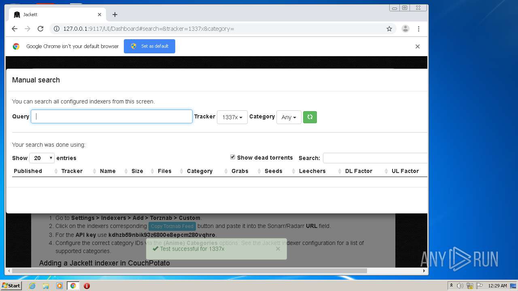Show hidden system tray icons
The width and height of the screenshot is (518, 291).
click(451, 286)
